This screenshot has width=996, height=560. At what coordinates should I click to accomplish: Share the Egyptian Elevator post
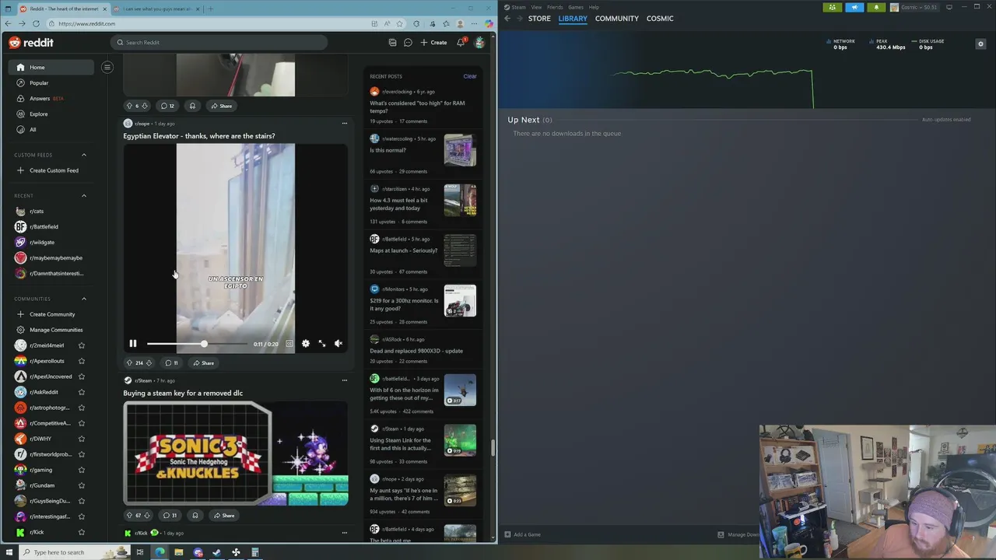click(204, 362)
